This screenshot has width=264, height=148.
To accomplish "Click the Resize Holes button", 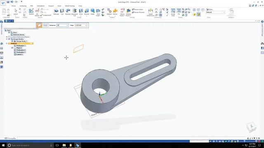I will click(x=137, y=9).
